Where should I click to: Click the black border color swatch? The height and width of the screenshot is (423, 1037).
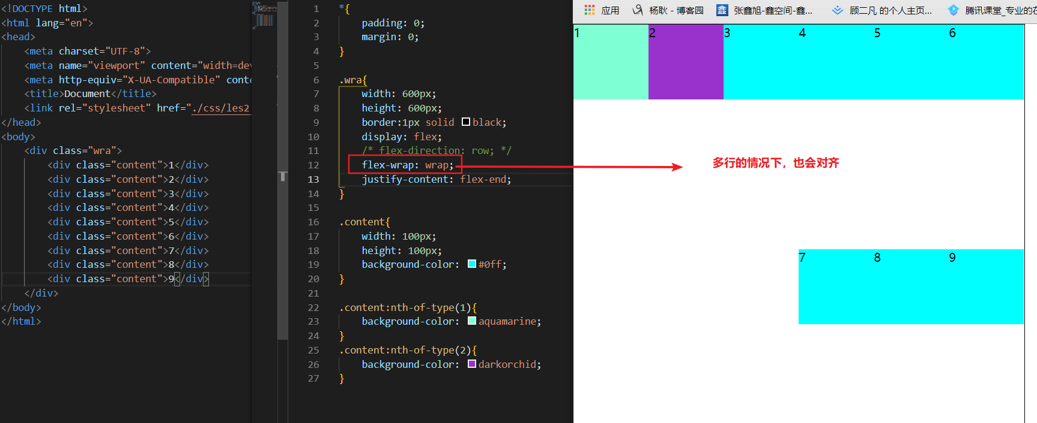pos(466,122)
